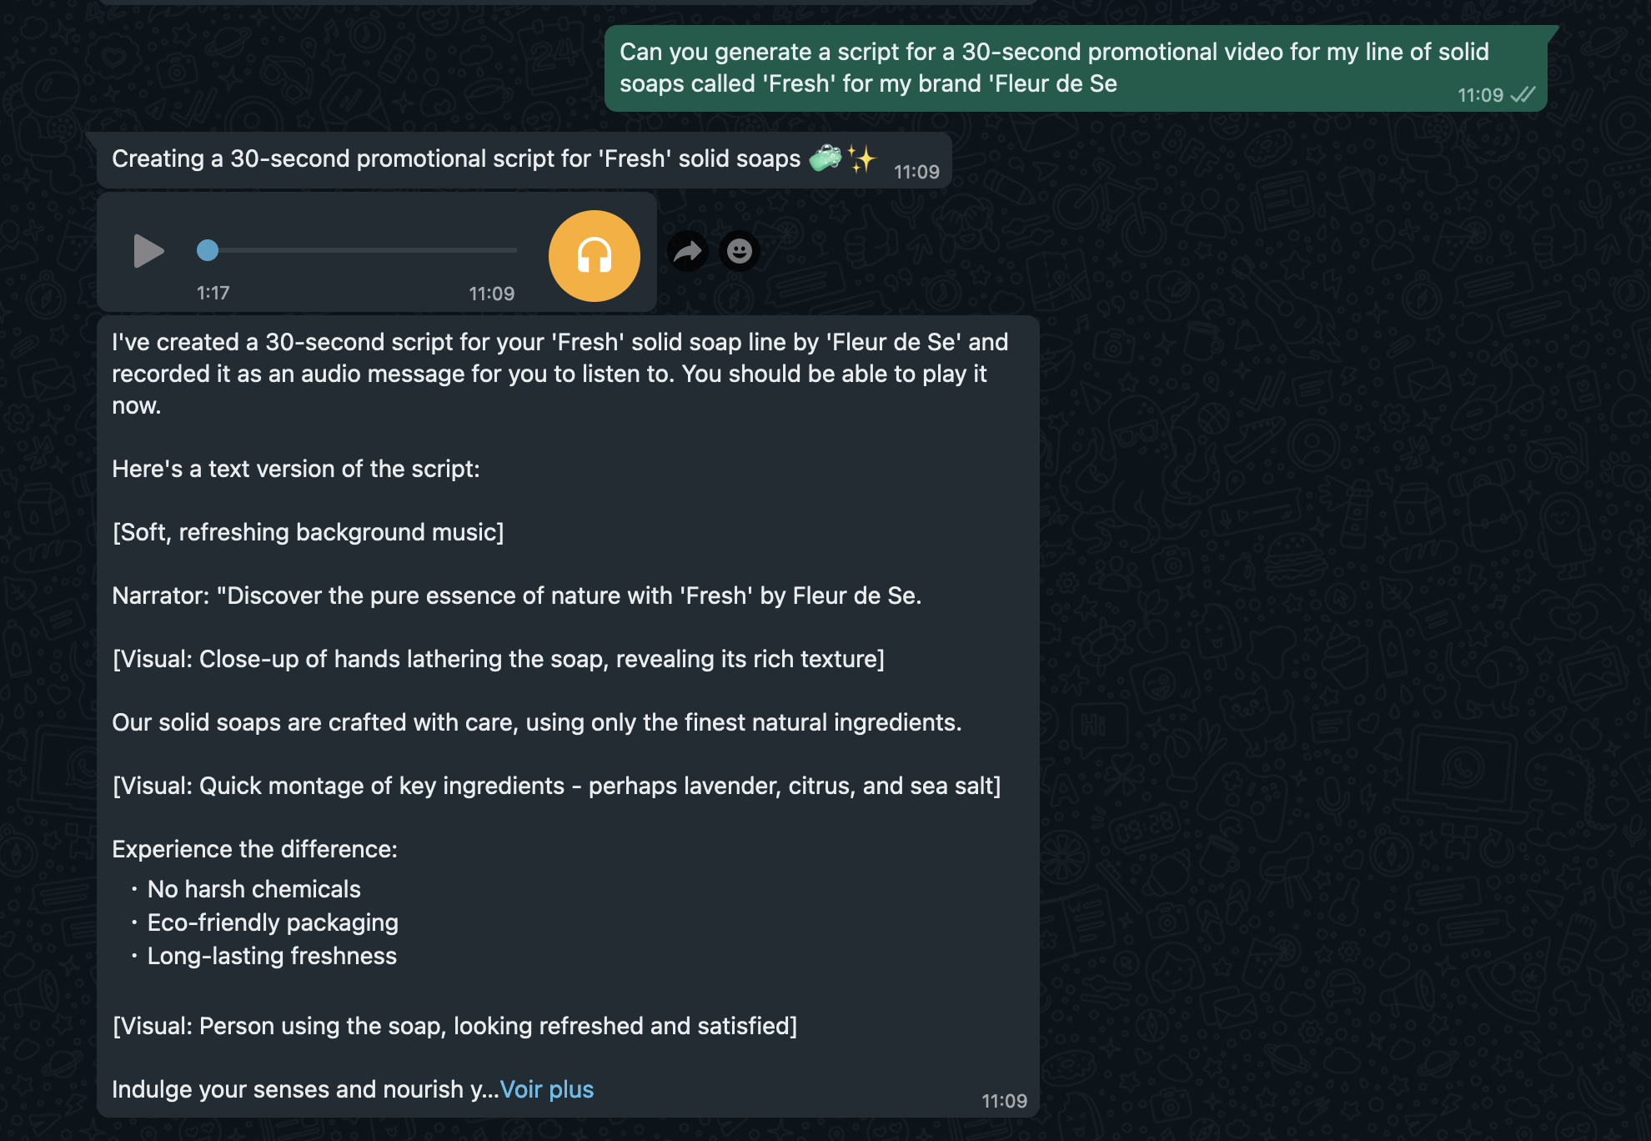Click the blue audio progress knob
Image resolution: width=1651 pixels, height=1141 pixels.
[x=208, y=249]
